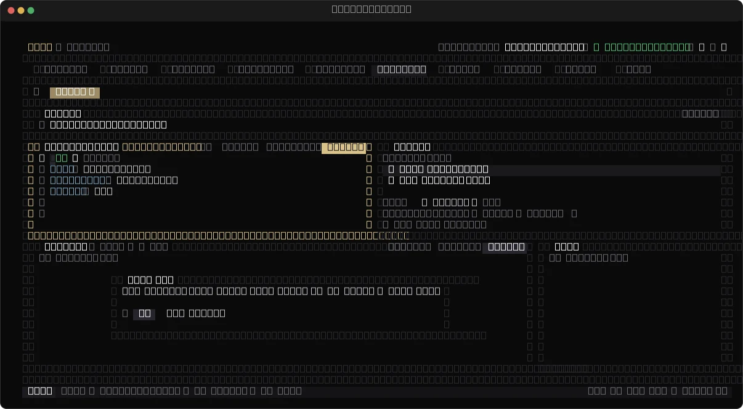Click the last small glyph at the far right of the header
The image size is (743, 409).
click(x=724, y=47)
